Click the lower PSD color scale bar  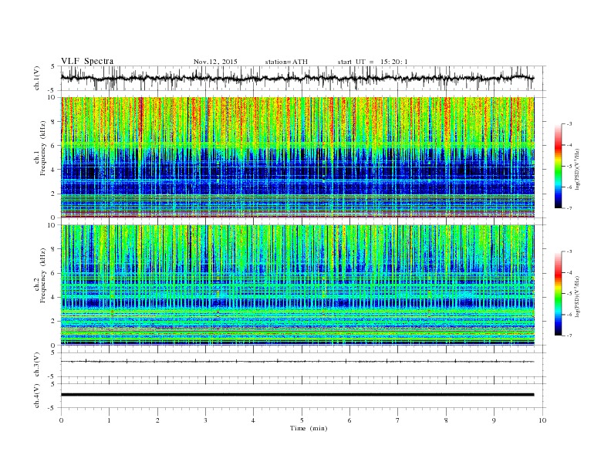(559, 293)
